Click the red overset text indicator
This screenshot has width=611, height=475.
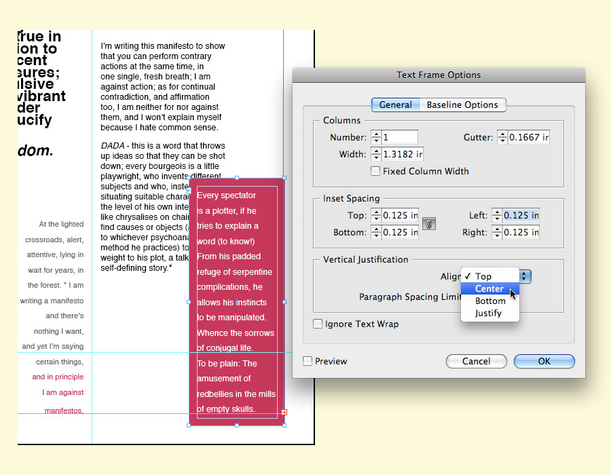(x=284, y=412)
